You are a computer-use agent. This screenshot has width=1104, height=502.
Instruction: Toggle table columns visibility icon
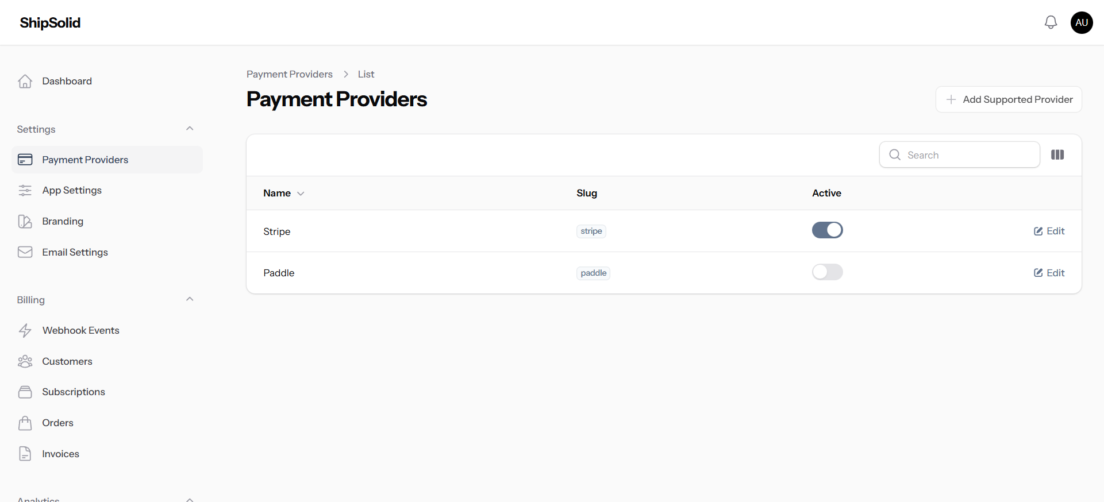click(x=1057, y=155)
